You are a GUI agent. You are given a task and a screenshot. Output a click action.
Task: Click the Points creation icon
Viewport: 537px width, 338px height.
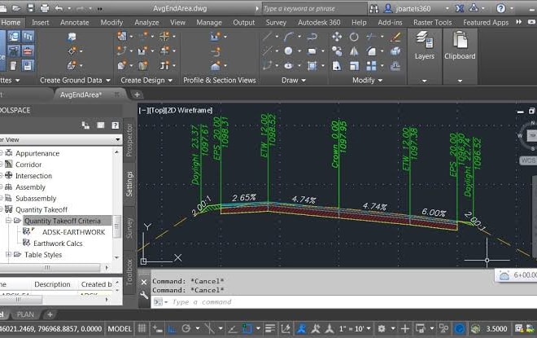(72, 51)
